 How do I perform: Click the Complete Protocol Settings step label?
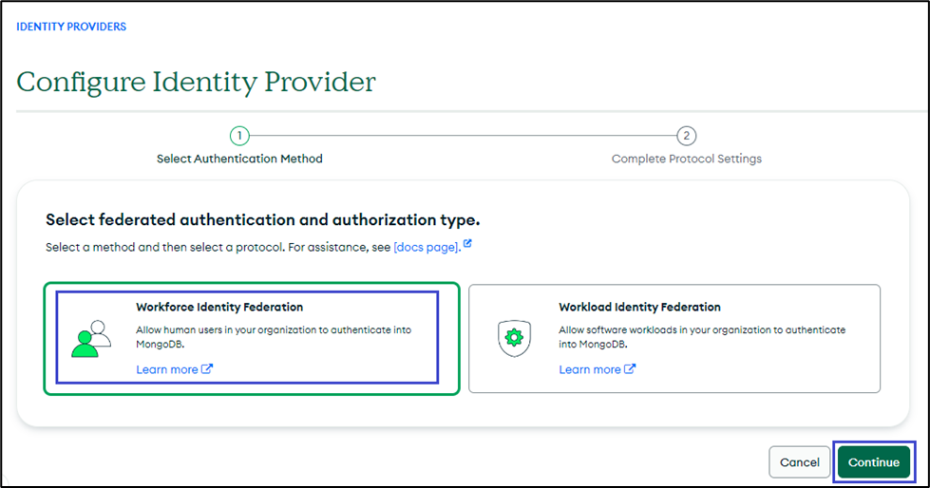686,159
